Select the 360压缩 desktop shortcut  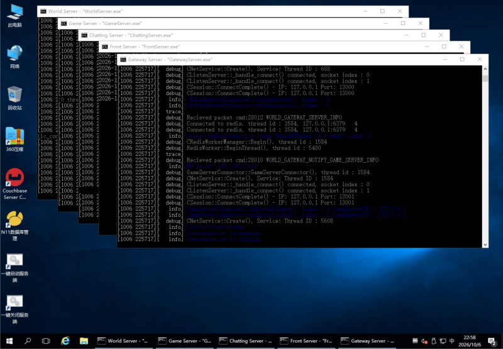click(14, 139)
